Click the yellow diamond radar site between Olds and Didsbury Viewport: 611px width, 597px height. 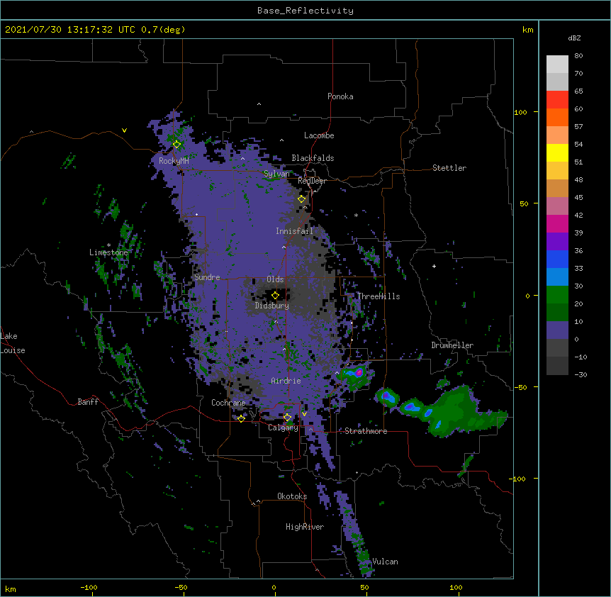[x=275, y=295]
